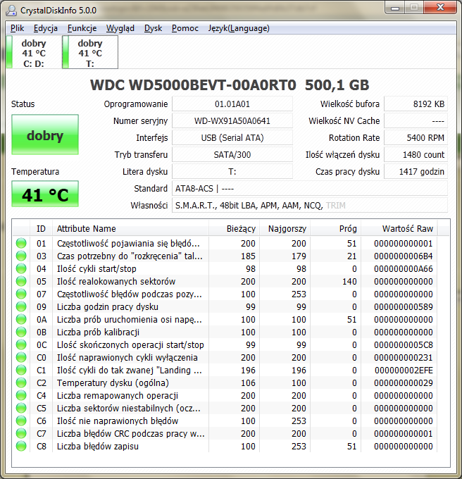Click the ID column header
Image resolution: width=462 pixels, height=479 pixels.
coord(42,228)
